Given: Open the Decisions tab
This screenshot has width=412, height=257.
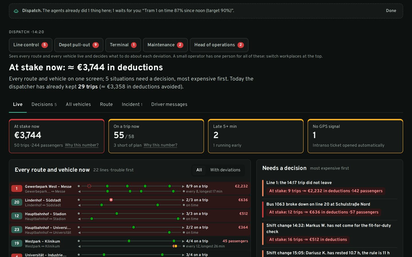Looking at the screenshot, I should pyautogui.click(x=44, y=104).
